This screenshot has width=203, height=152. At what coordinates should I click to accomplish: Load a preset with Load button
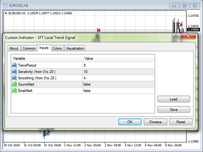click(x=174, y=99)
